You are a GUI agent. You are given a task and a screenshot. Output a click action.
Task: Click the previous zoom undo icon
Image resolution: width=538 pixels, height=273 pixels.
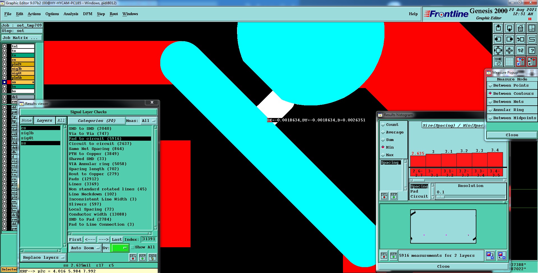pos(521,39)
